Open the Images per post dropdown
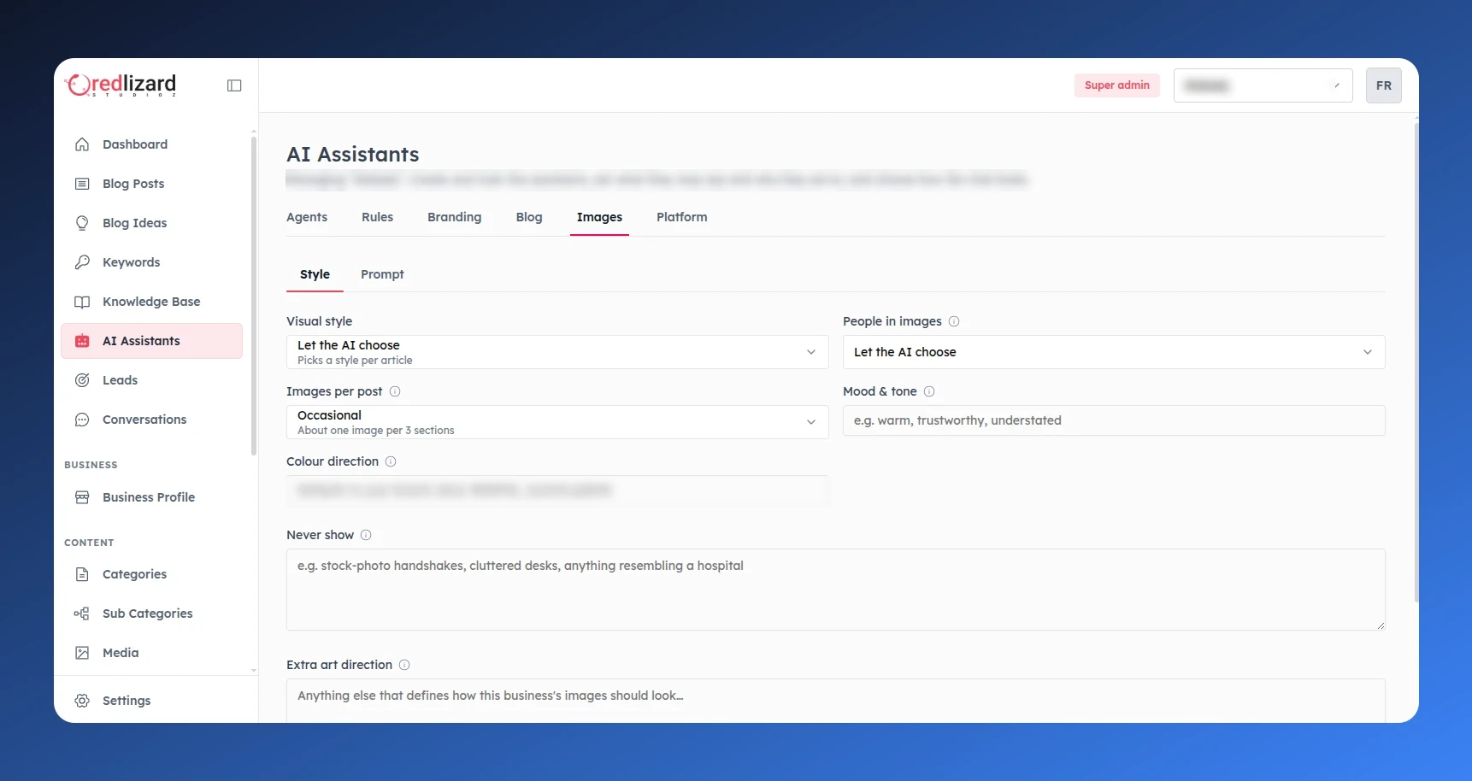This screenshot has height=781, width=1472. pos(557,422)
